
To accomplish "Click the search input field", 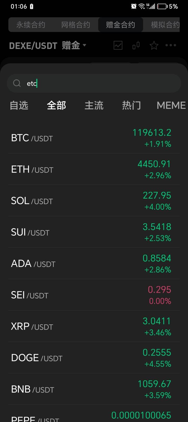I will tap(99, 83).
